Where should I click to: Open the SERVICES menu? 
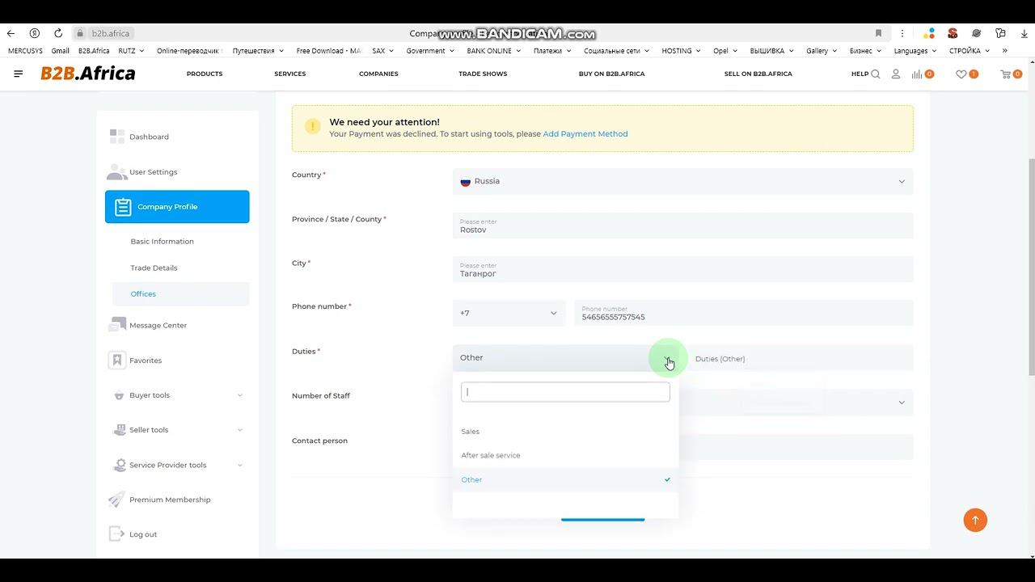click(x=290, y=74)
